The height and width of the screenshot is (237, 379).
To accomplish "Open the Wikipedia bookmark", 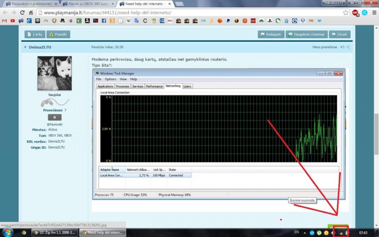I will click(128, 21).
